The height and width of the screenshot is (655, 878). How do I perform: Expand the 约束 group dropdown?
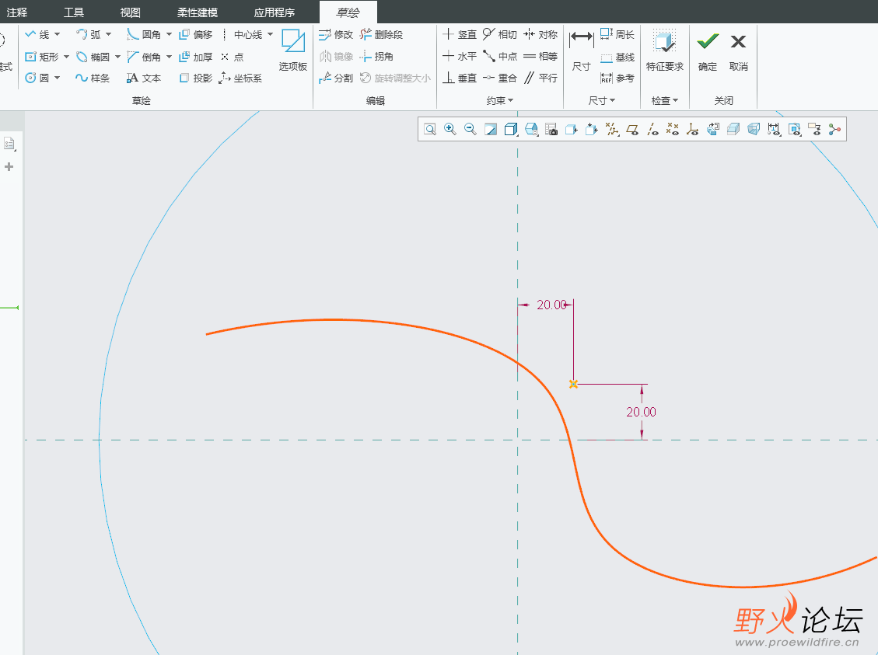[500, 101]
